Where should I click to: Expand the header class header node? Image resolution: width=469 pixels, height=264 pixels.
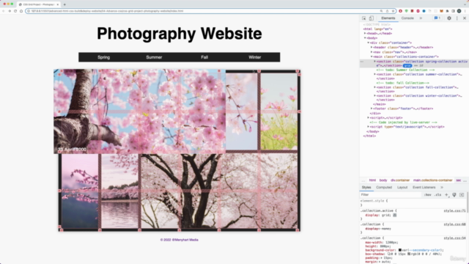(x=372, y=47)
